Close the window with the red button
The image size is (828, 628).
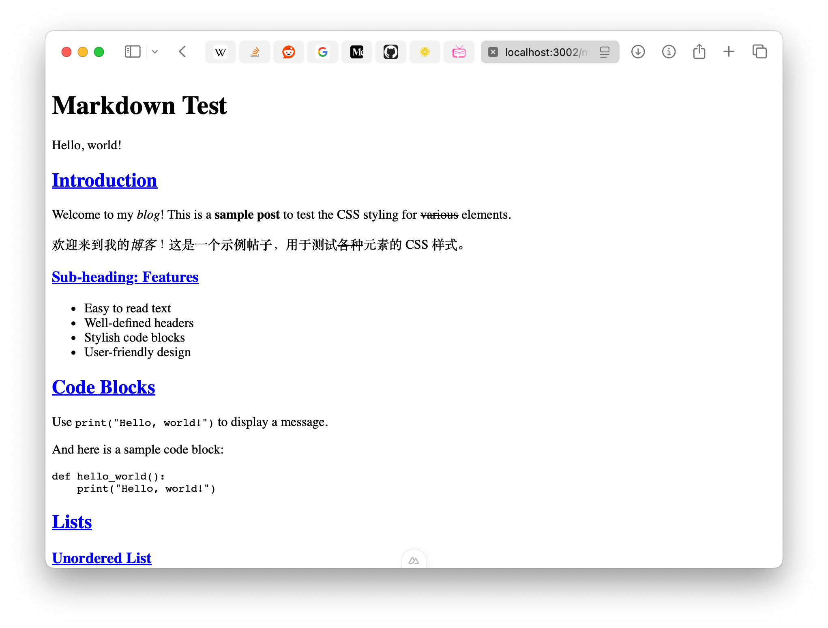(x=66, y=52)
